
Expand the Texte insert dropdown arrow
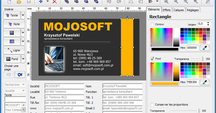click(x=23, y=15)
